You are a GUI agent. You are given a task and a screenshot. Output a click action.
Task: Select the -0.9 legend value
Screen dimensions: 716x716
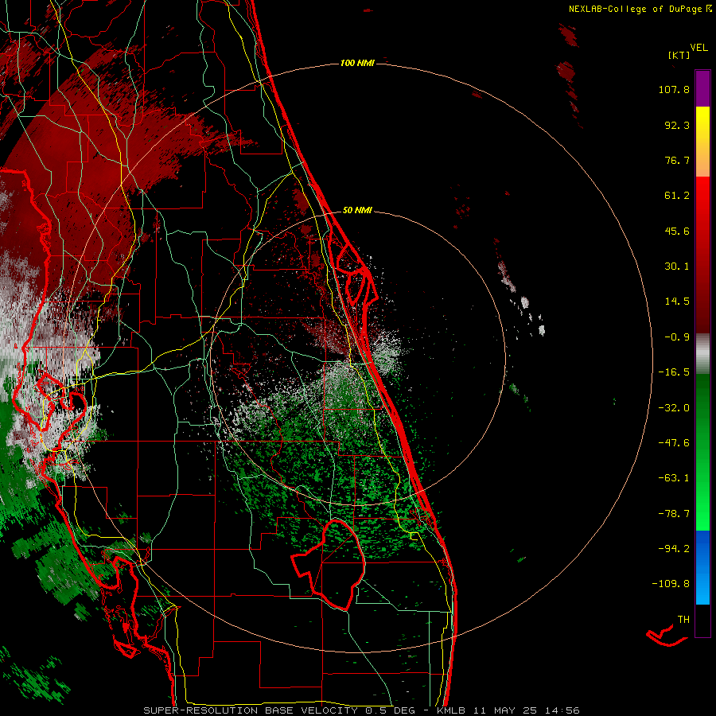677,337
